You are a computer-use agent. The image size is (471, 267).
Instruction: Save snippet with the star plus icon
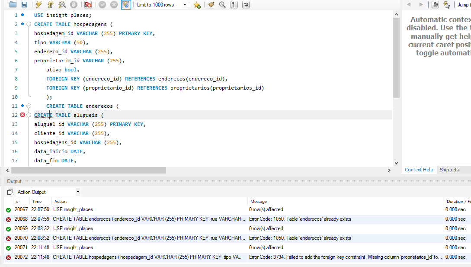coord(197,5)
